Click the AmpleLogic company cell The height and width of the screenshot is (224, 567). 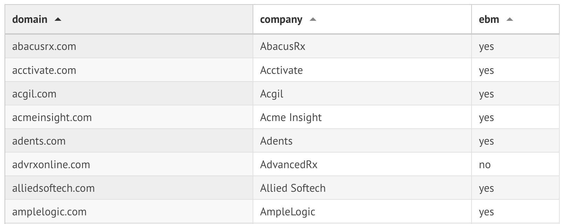(x=288, y=212)
